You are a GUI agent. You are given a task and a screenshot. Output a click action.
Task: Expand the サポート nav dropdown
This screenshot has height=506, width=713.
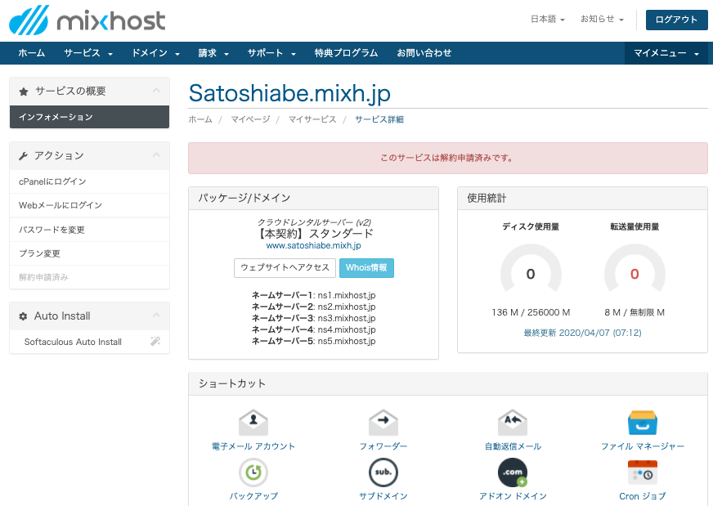tap(271, 53)
